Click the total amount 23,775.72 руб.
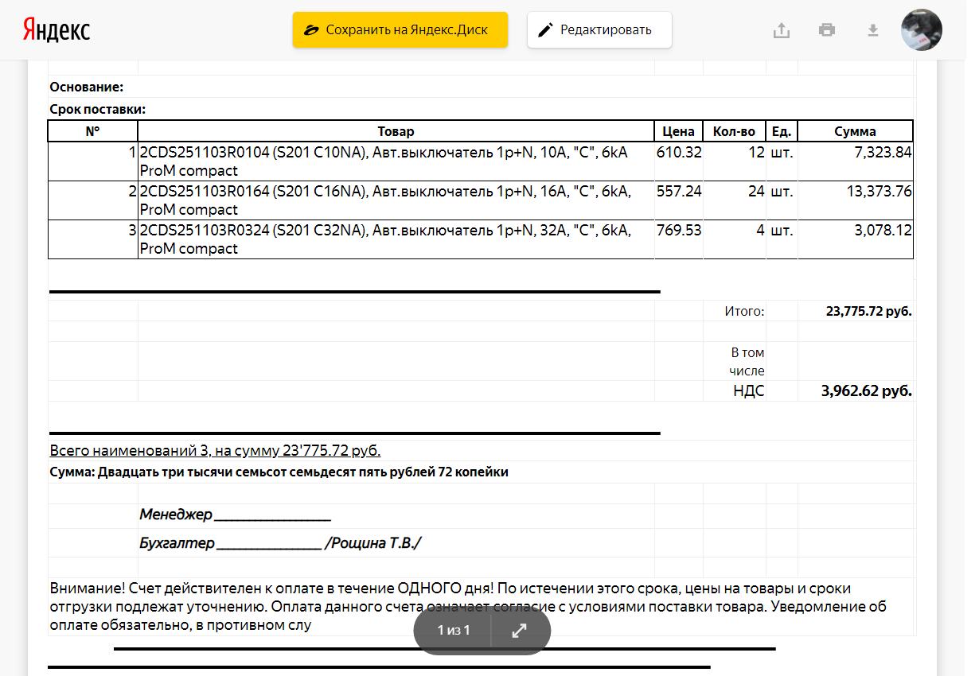979x676 pixels. (x=868, y=311)
